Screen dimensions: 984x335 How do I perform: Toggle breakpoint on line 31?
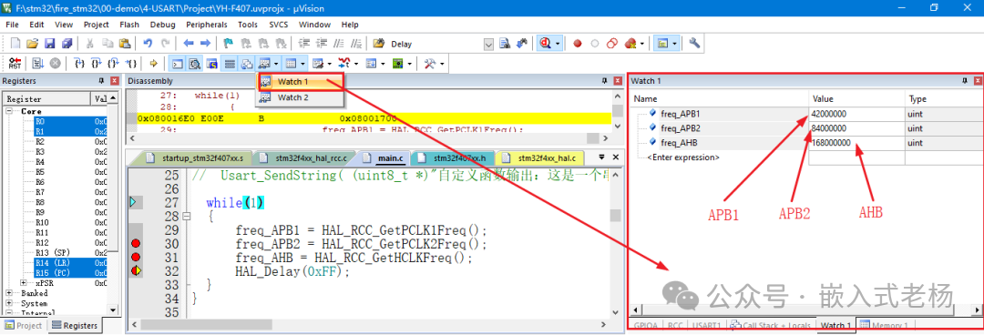136,258
